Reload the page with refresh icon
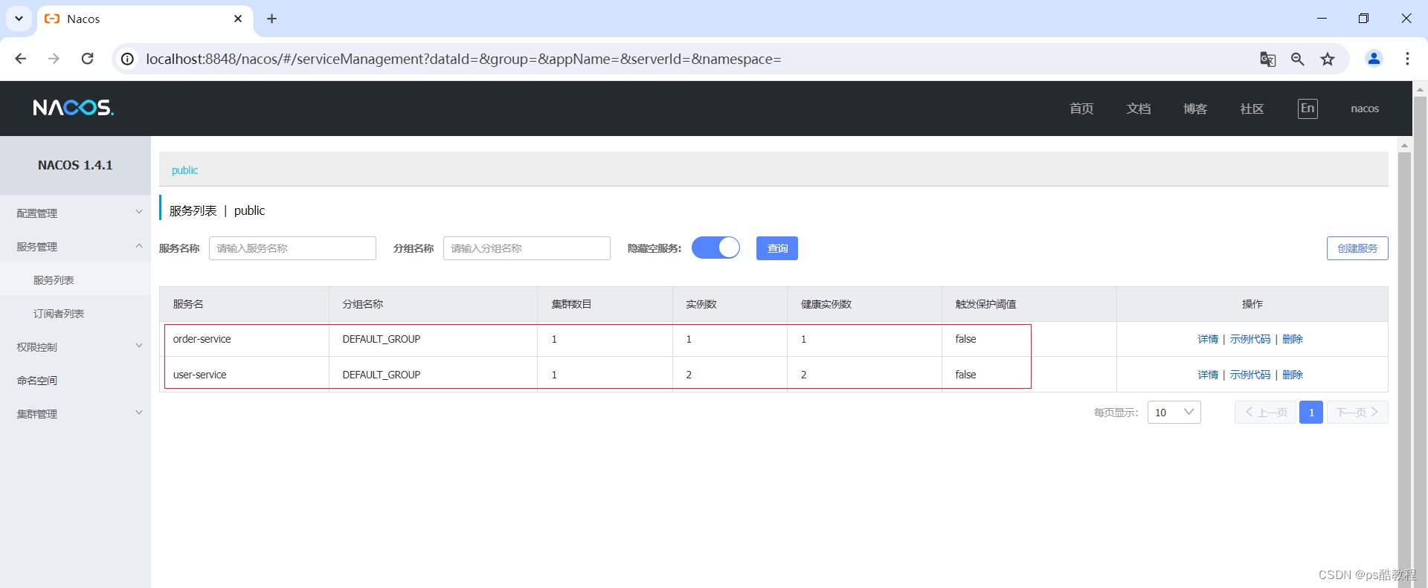 pos(87,59)
